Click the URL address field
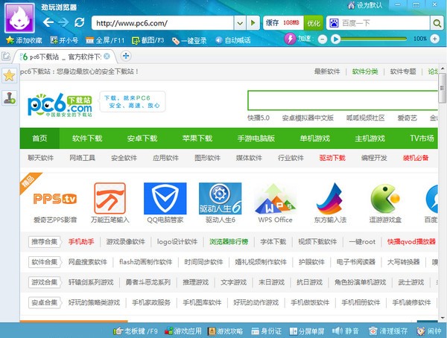 pos(162,23)
